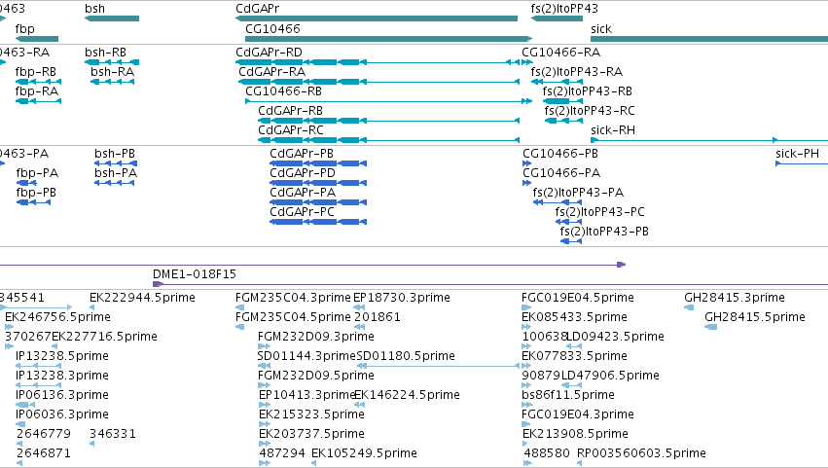Select the CdGAPr gene bar
Image resolution: width=828 pixels, height=468 pixels.
(x=377, y=18)
